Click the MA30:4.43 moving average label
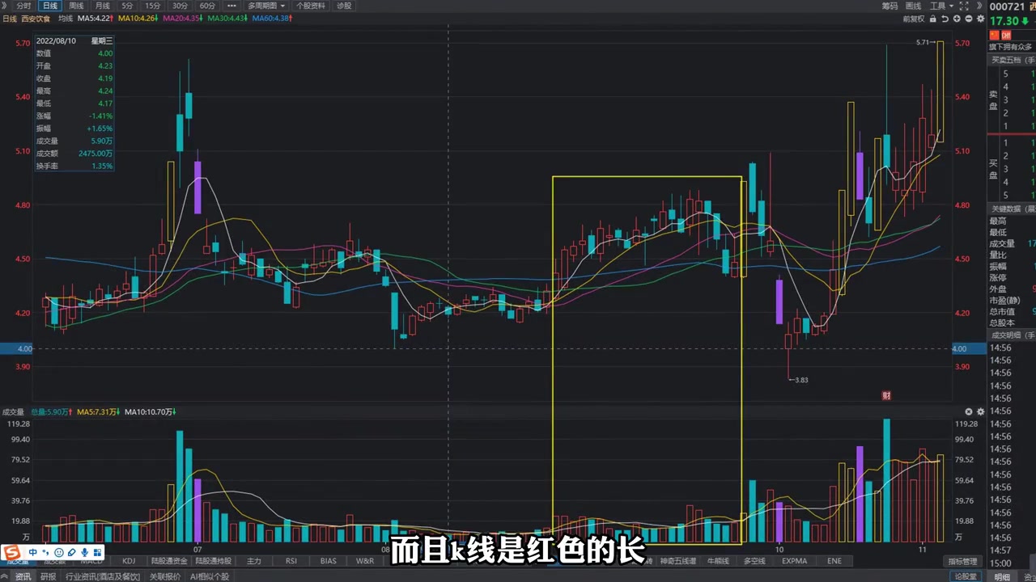Viewport: 1036px width, 582px height. pyautogui.click(x=228, y=18)
